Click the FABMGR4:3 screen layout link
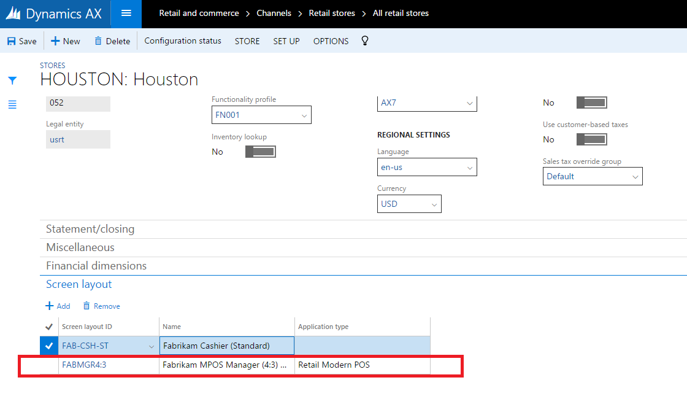687x399 pixels. (x=84, y=365)
